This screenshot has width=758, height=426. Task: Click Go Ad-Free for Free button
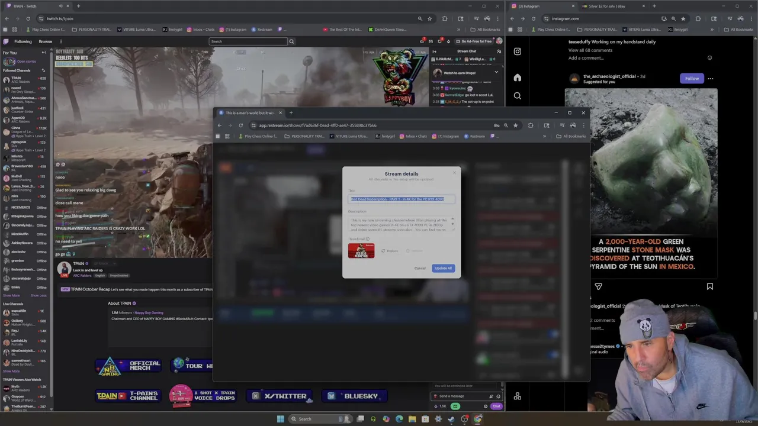(x=473, y=41)
